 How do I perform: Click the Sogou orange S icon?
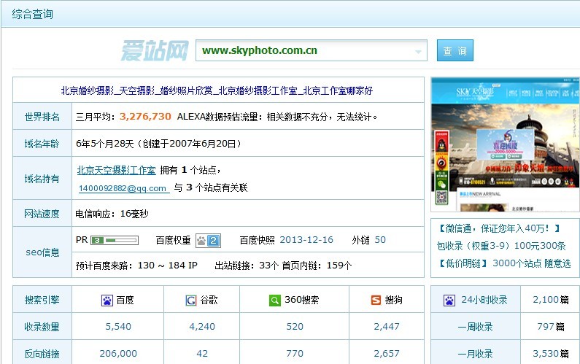tap(376, 300)
